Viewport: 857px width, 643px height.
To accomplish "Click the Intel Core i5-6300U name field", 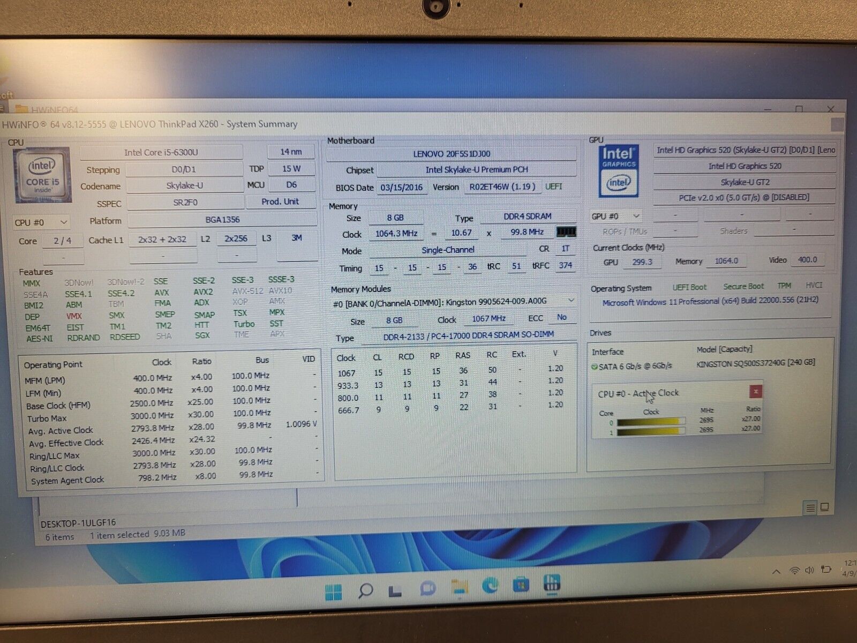I will [161, 153].
